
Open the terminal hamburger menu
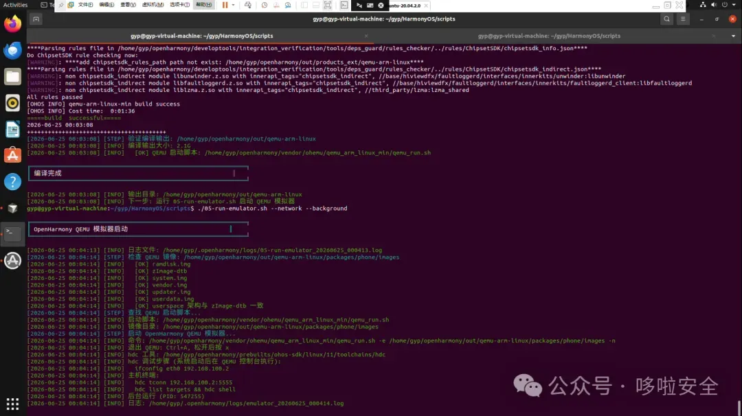(683, 19)
